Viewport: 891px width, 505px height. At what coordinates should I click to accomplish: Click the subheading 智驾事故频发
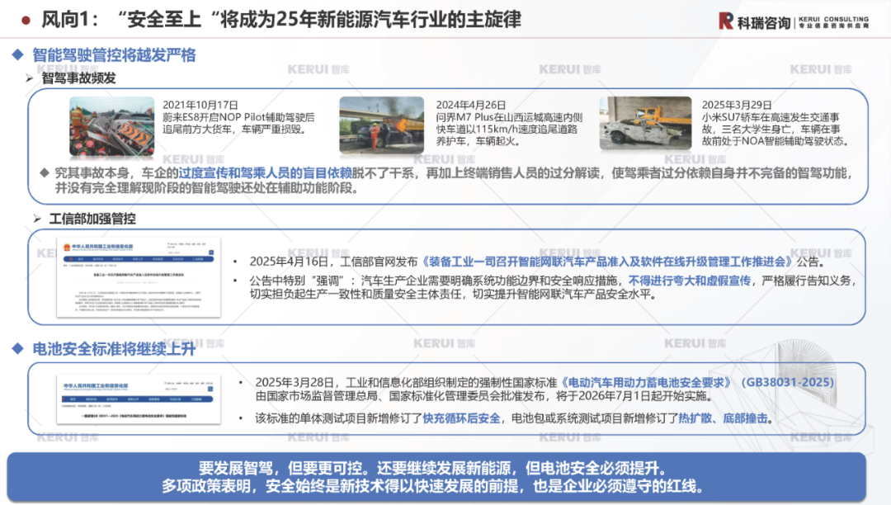(x=78, y=78)
